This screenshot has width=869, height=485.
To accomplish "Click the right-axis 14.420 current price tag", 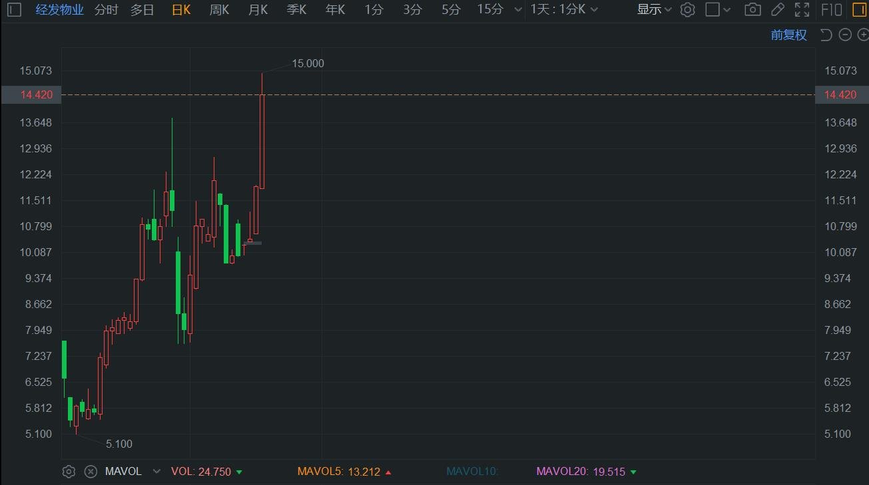I will (x=841, y=94).
